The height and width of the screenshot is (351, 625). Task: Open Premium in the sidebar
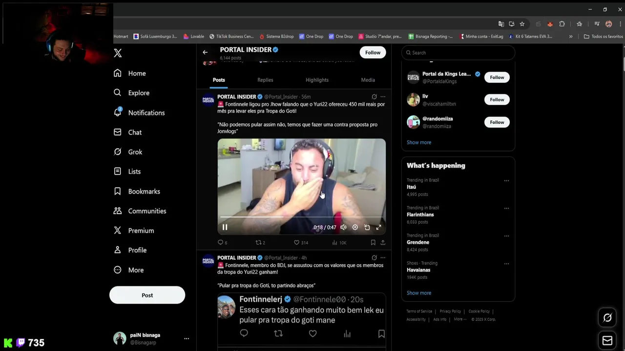(x=134, y=230)
